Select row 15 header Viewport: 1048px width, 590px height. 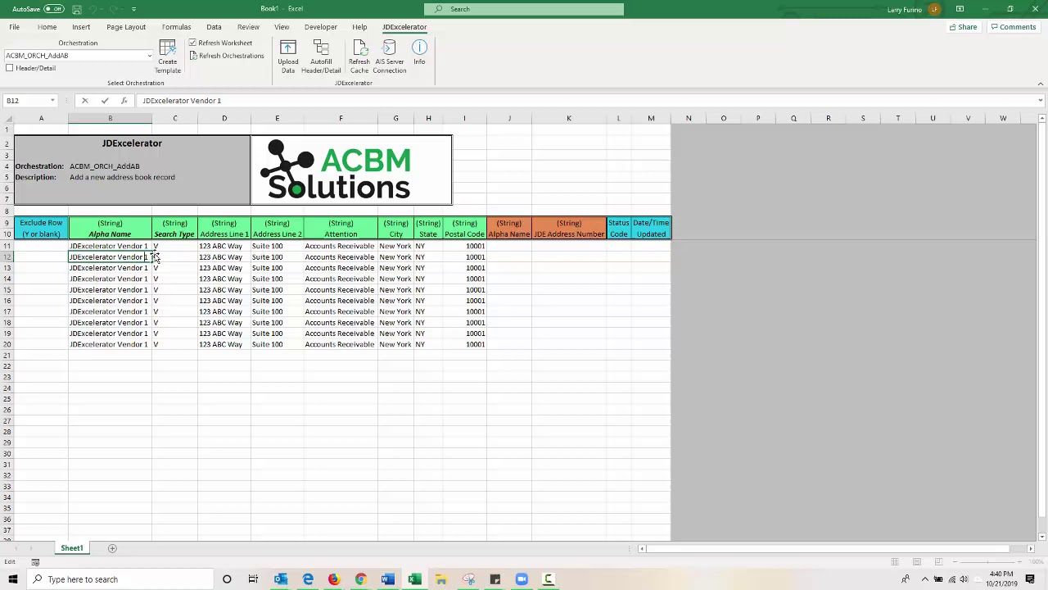(x=7, y=290)
